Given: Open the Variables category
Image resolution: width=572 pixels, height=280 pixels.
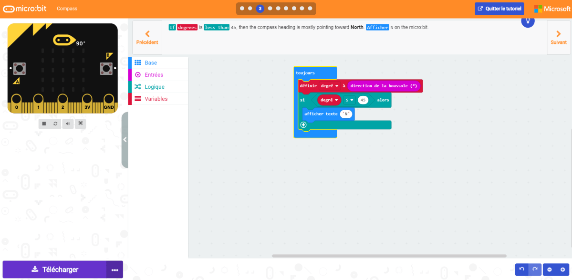Looking at the screenshot, I should coord(156,99).
